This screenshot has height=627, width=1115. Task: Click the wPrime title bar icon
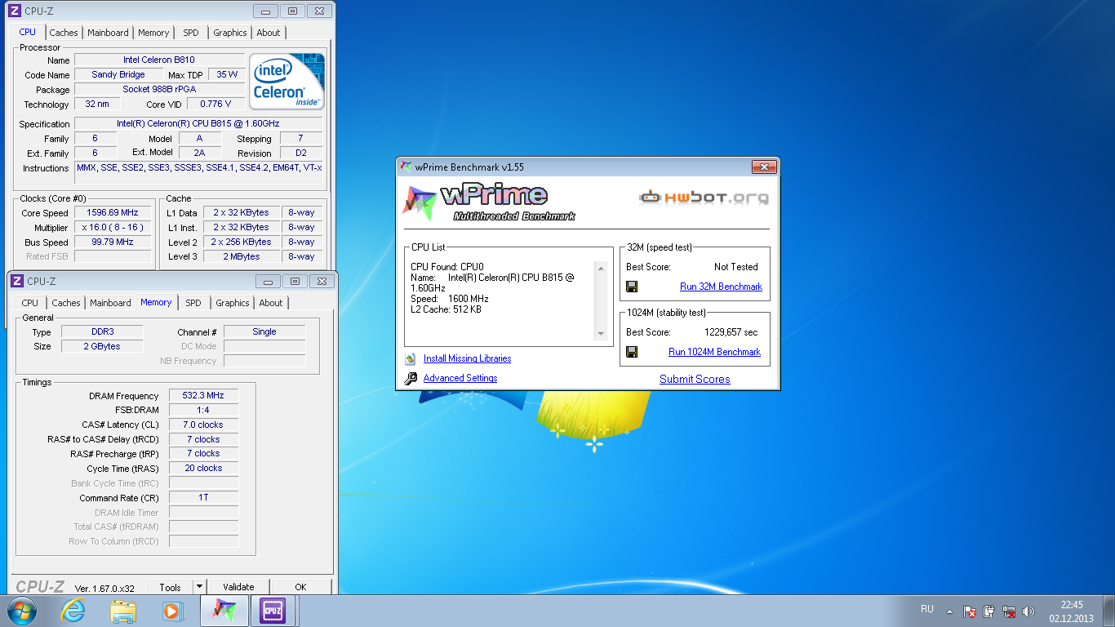click(406, 167)
